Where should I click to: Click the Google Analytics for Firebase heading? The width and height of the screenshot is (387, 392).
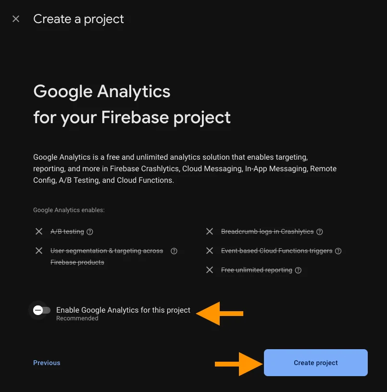click(132, 104)
